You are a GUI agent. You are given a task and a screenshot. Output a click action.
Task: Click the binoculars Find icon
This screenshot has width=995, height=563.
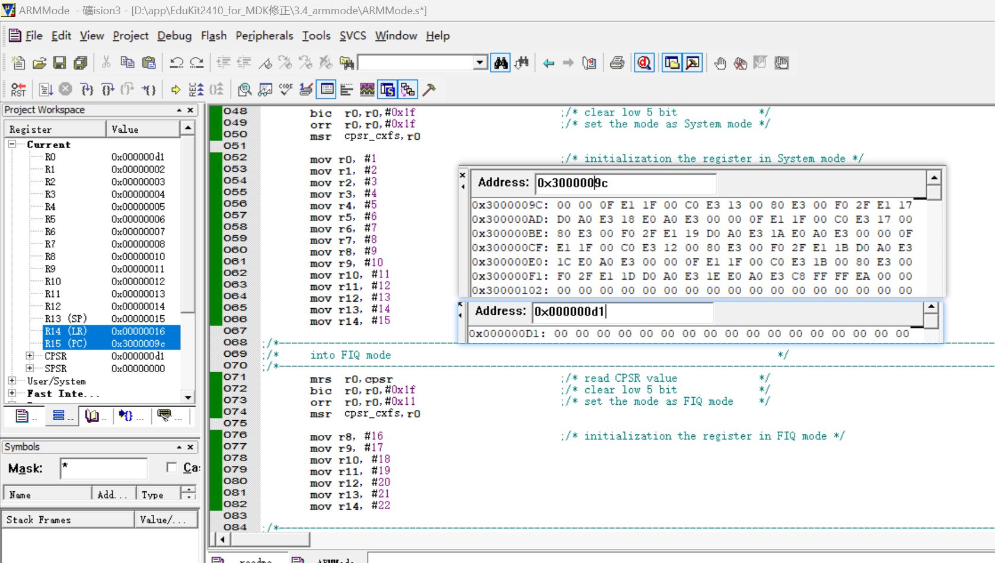click(500, 63)
